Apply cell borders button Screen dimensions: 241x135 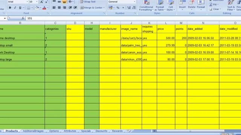[29, 7]
